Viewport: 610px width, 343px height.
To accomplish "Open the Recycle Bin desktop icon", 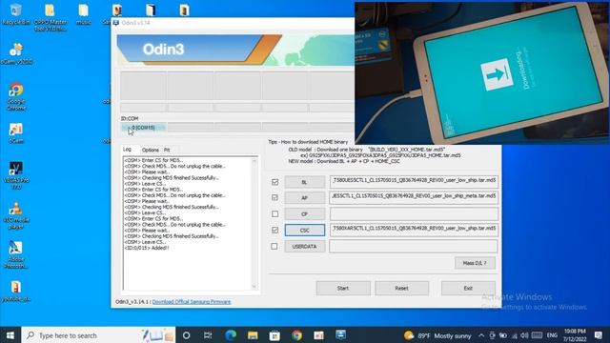I will (16, 14).
